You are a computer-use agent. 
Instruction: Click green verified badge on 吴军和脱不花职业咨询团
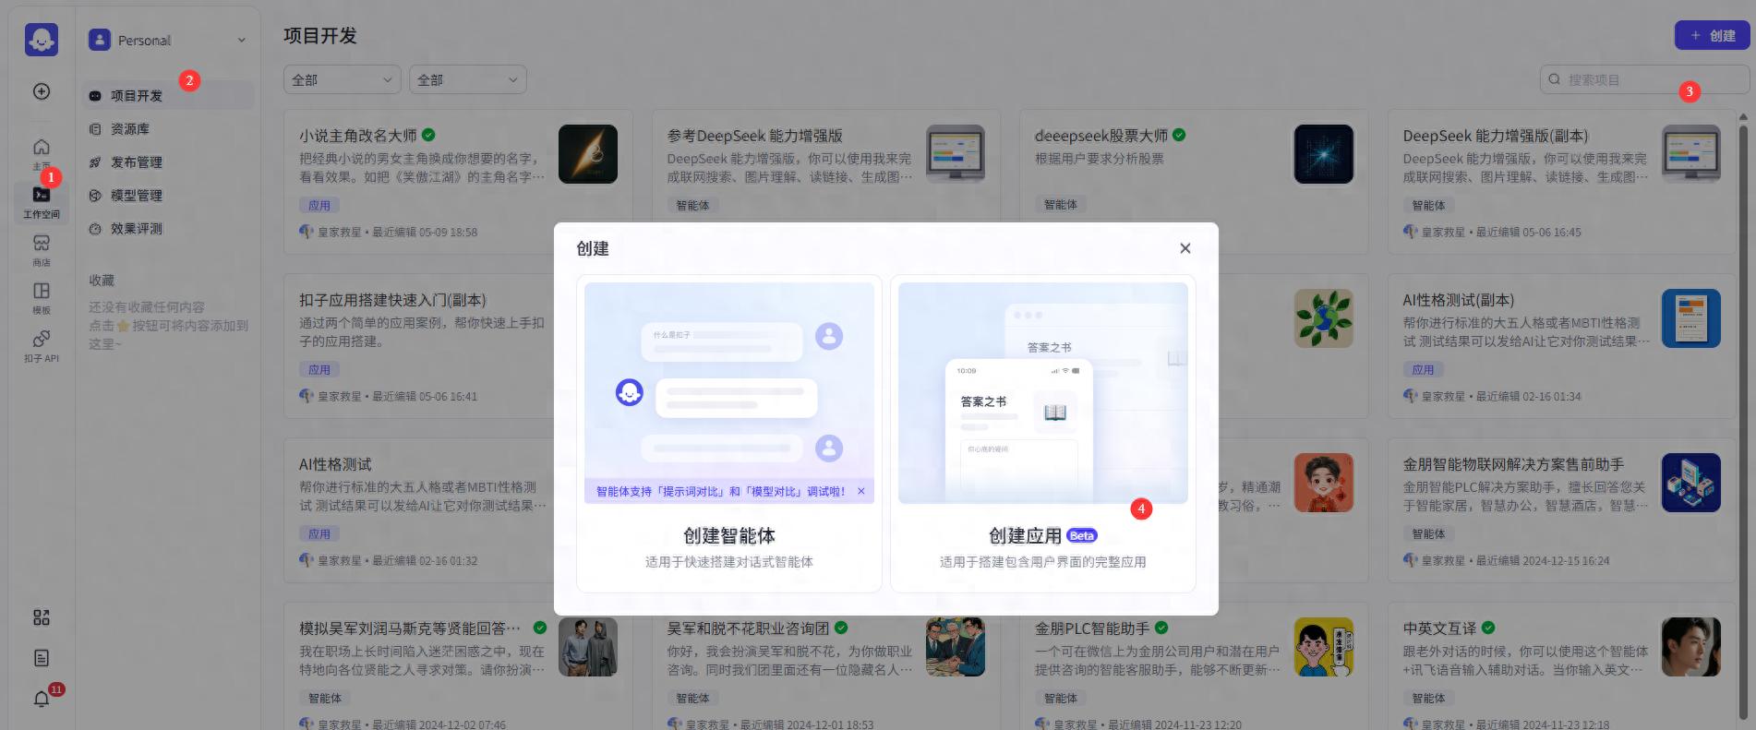click(x=841, y=628)
